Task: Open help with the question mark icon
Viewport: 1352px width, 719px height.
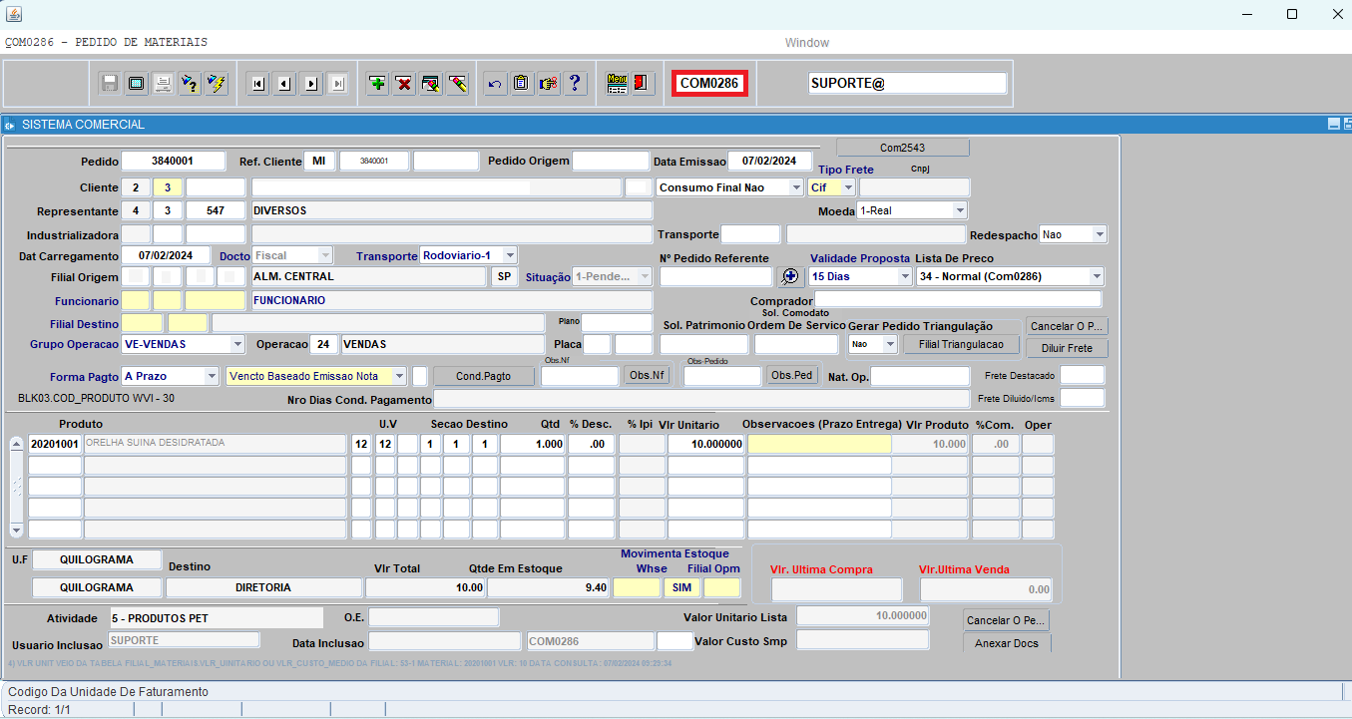Action: pos(575,84)
